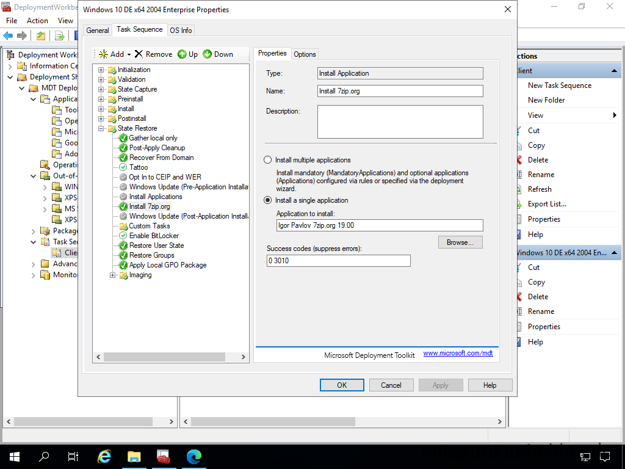625x469 pixels.
Task: Click into the Description text area
Action: point(400,122)
